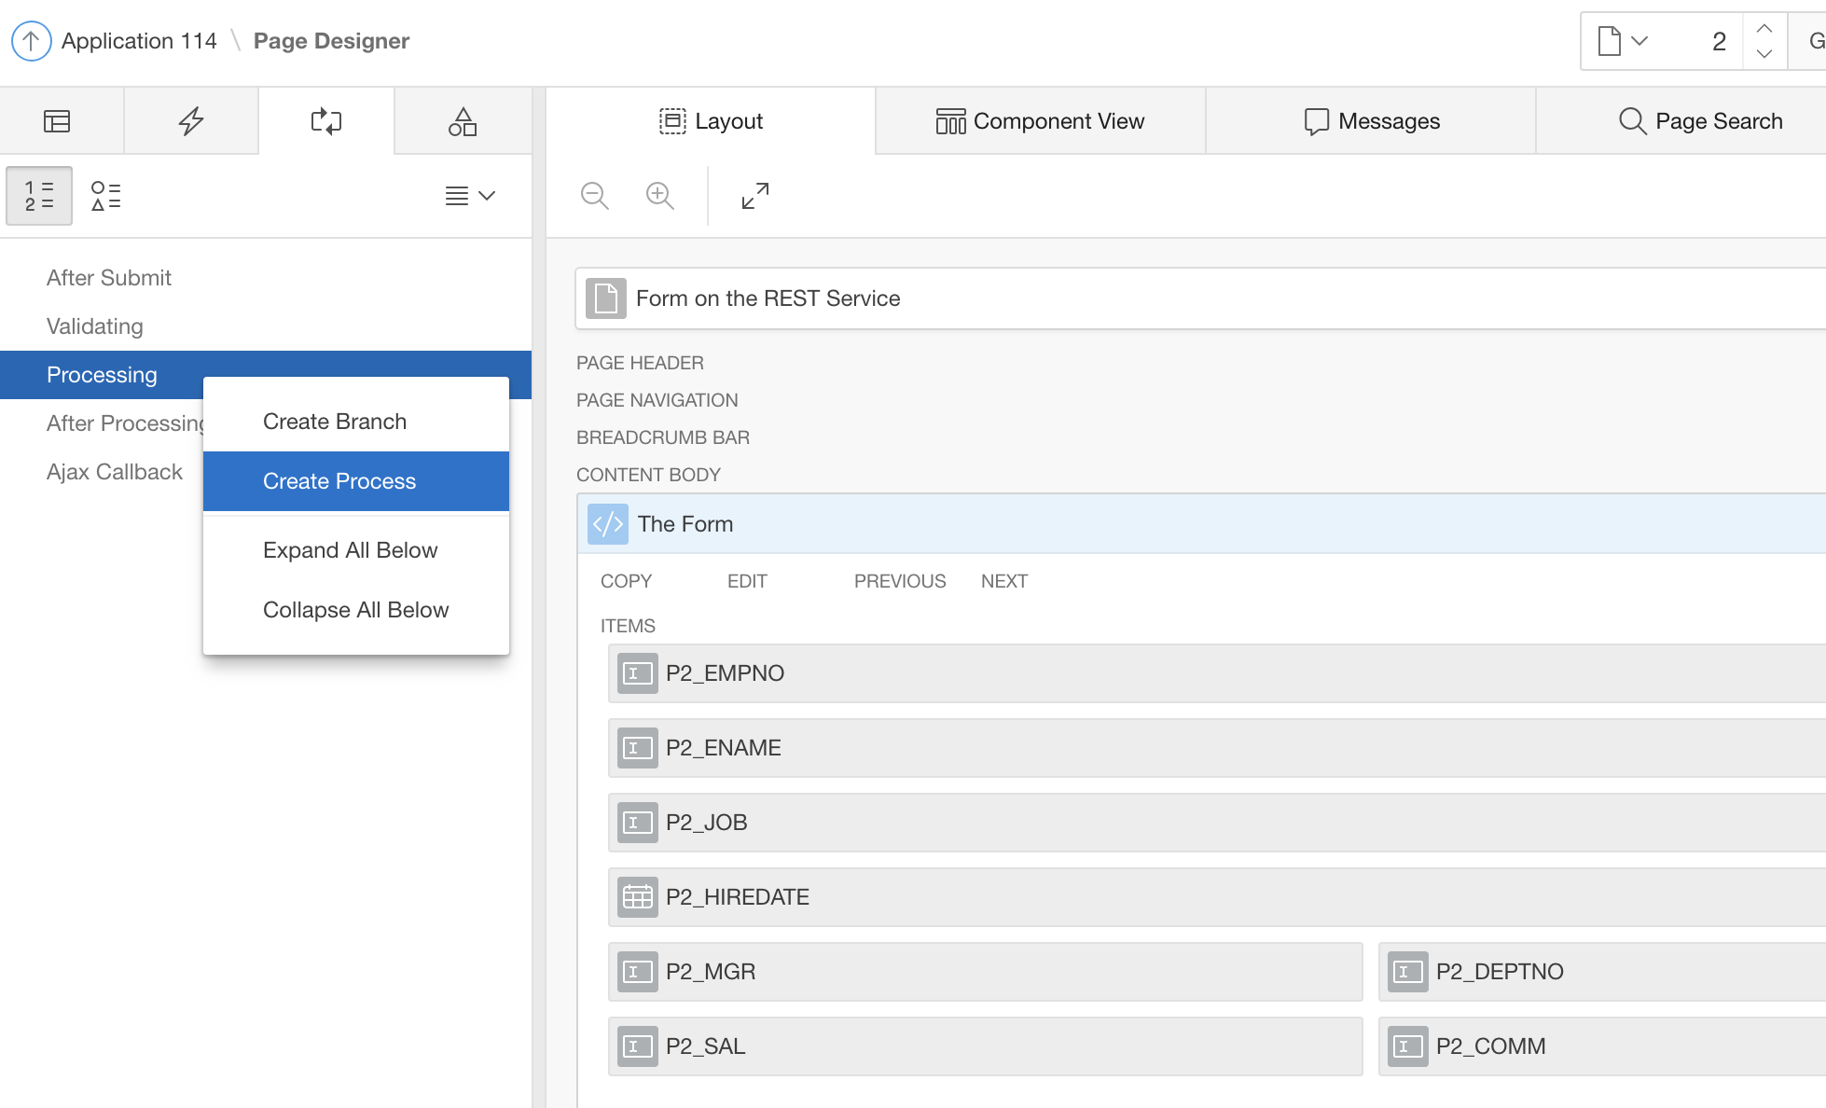1826x1108 pixels.
Task: Open the tree menu dropdown
Action: [x=469, y=196]
